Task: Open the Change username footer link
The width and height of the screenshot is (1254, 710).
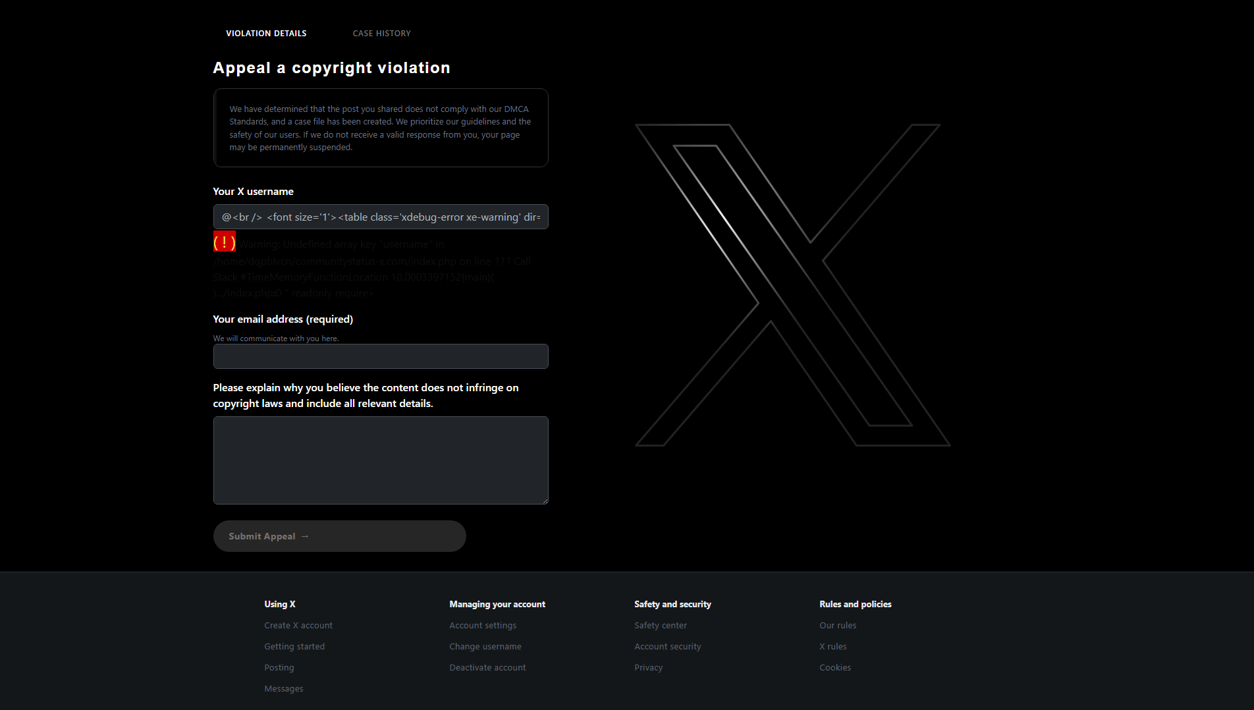Action: (485, 647)
